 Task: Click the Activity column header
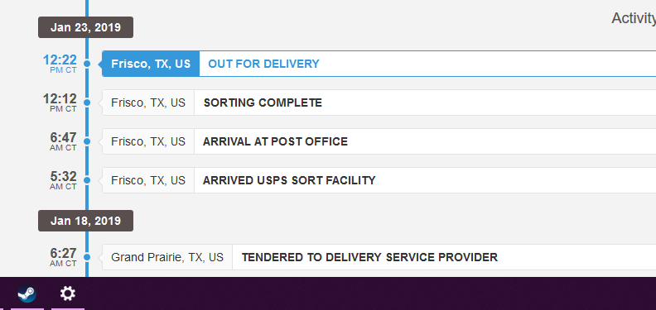pyautogui.click(x=634, y=18)
